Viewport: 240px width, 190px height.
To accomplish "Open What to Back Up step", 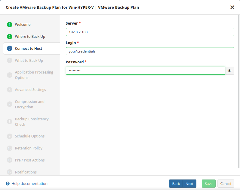I will pyautogui.click(x=29, y=61).
